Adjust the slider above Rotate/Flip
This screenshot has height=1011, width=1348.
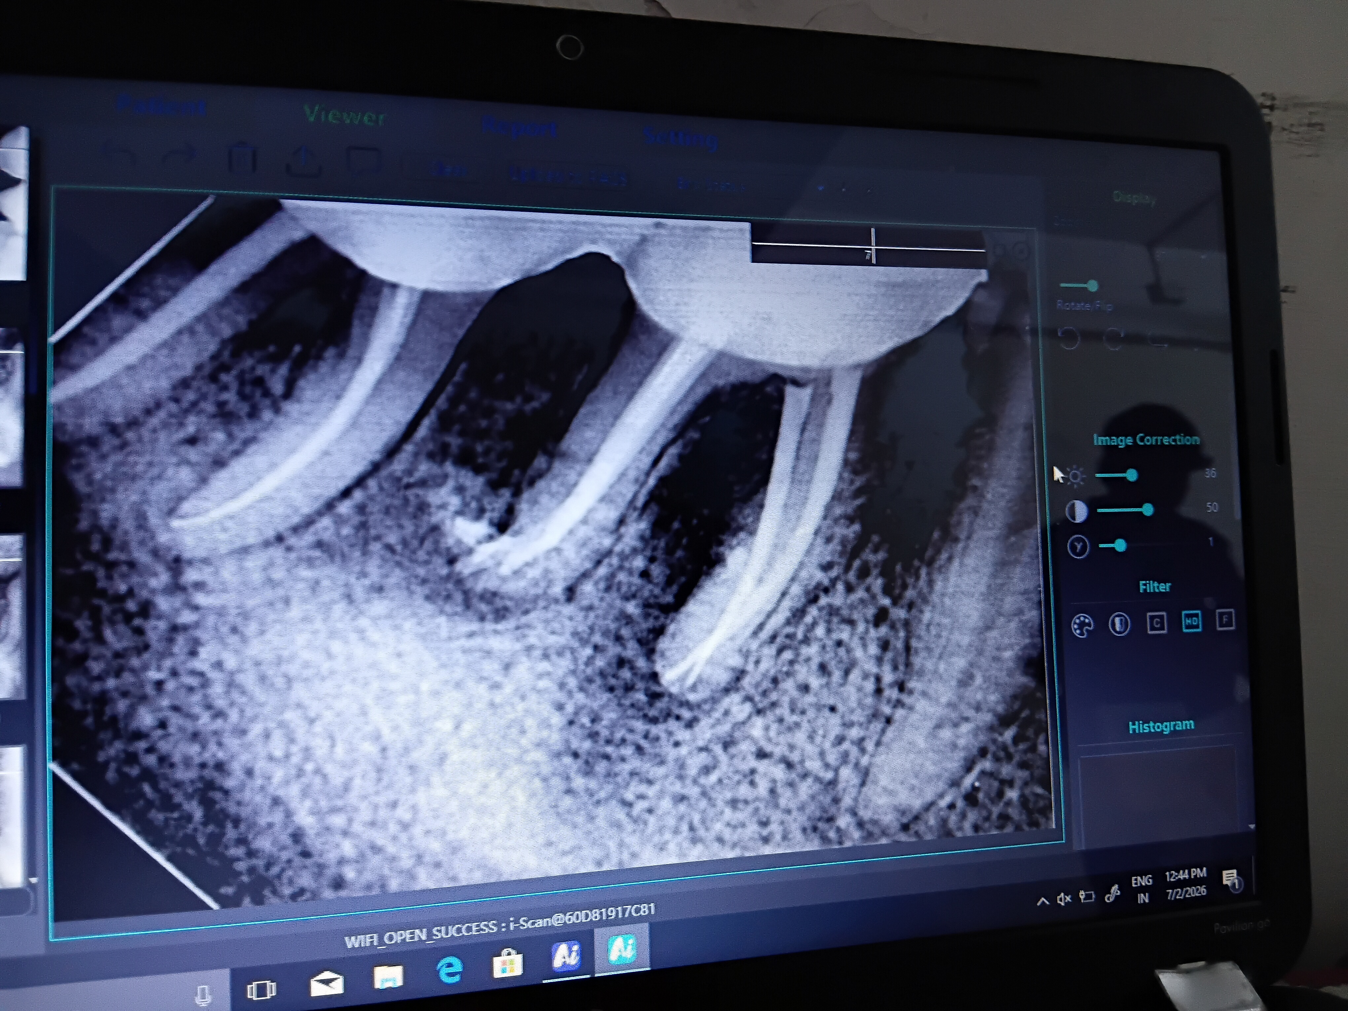(1079, 285)
